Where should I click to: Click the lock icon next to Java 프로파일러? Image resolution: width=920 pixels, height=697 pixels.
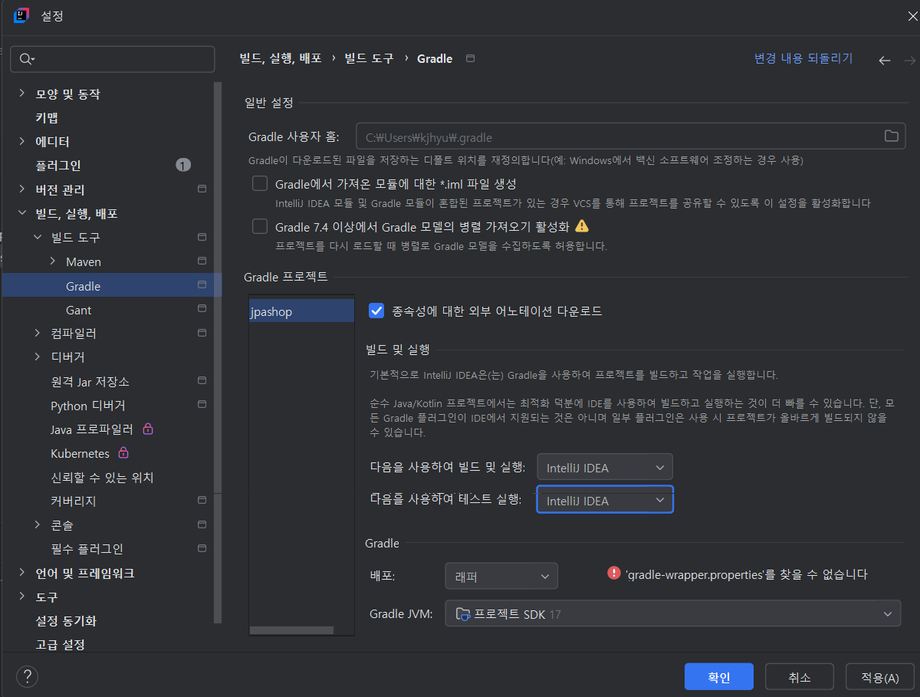click(x=149, y=429)
